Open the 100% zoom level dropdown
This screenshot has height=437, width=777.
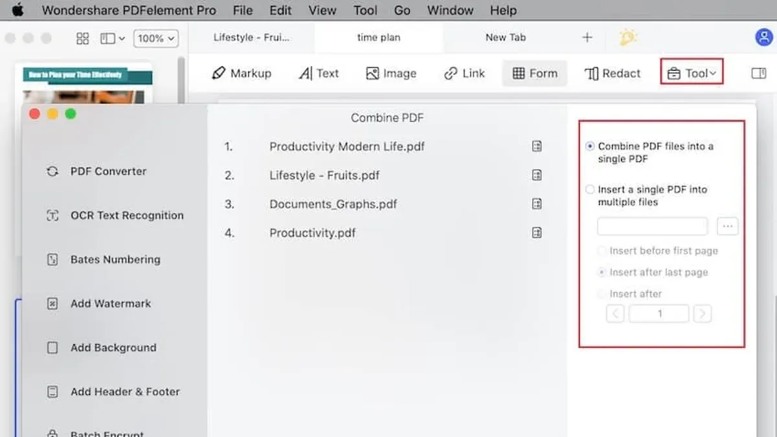pos(155,38)
